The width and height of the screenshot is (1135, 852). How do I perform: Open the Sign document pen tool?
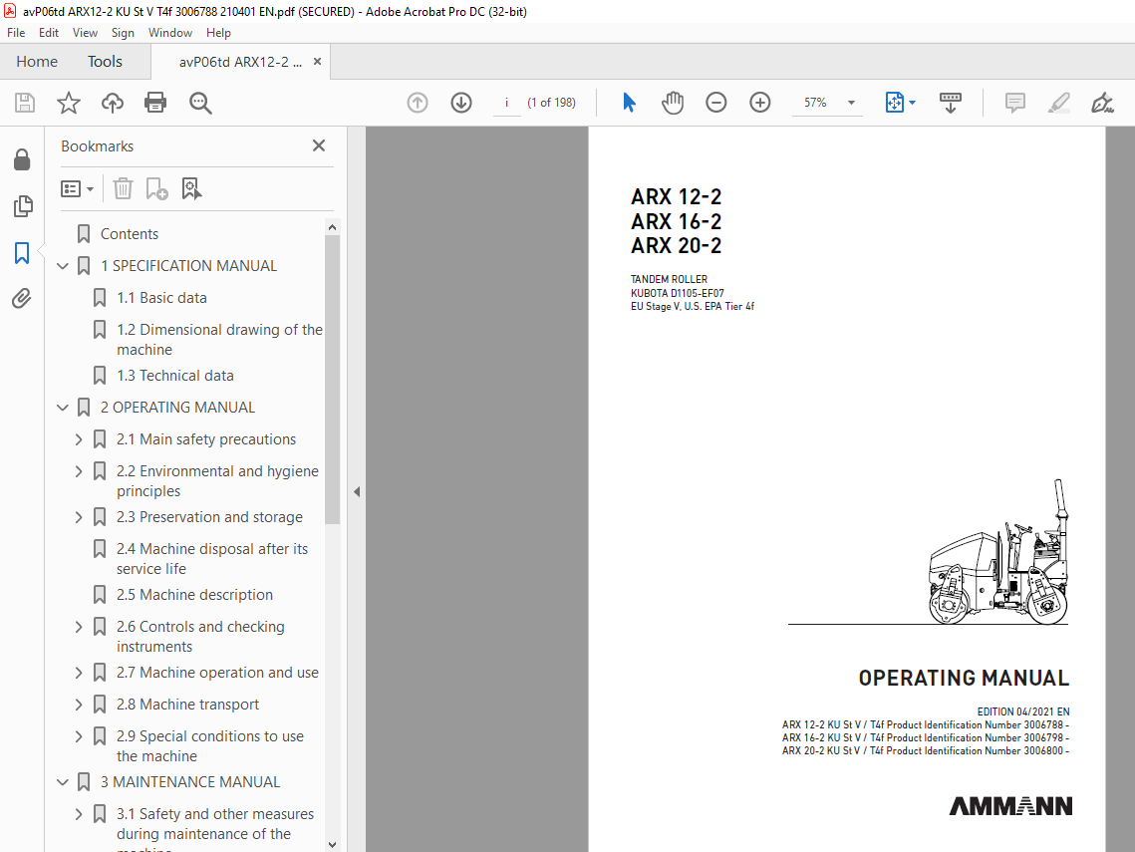point(1102,103)
